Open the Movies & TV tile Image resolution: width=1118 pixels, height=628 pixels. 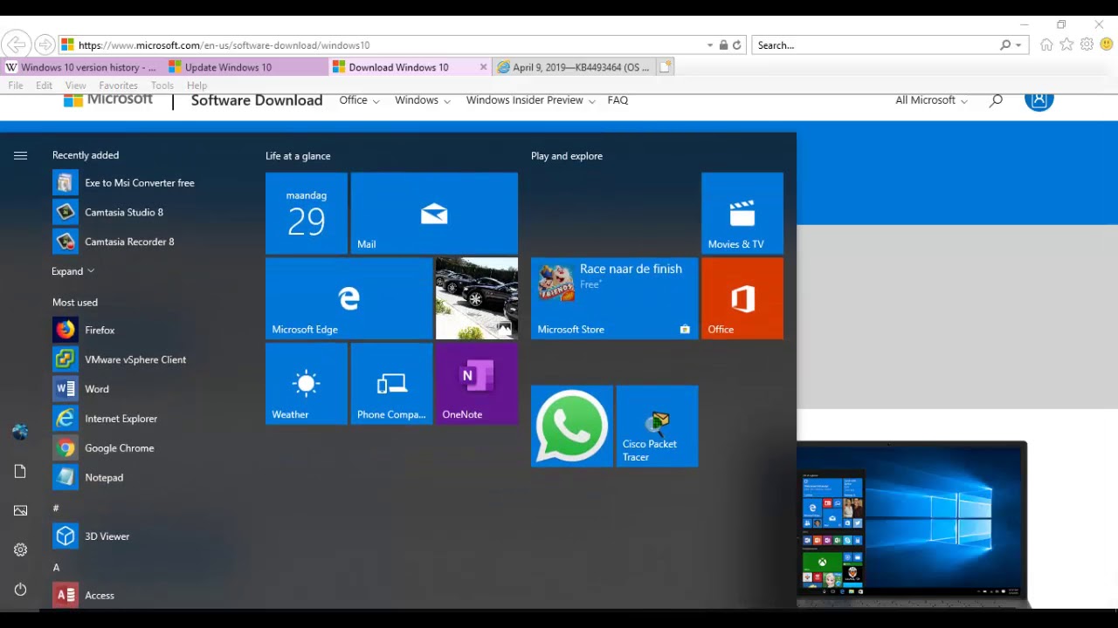742,214
